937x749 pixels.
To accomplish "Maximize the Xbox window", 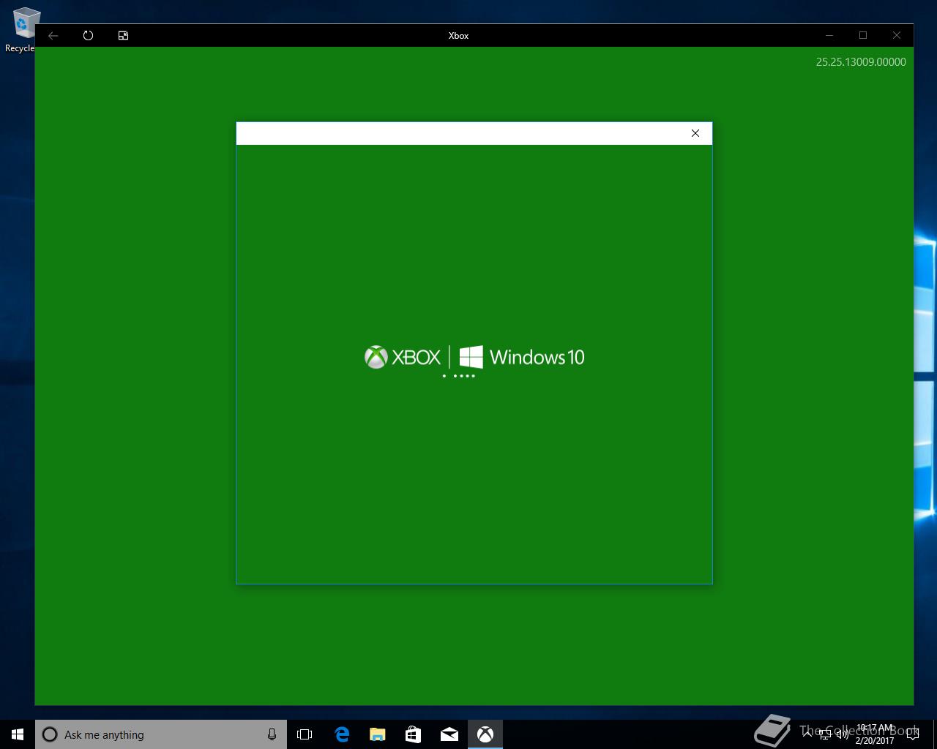I will 863,35.
